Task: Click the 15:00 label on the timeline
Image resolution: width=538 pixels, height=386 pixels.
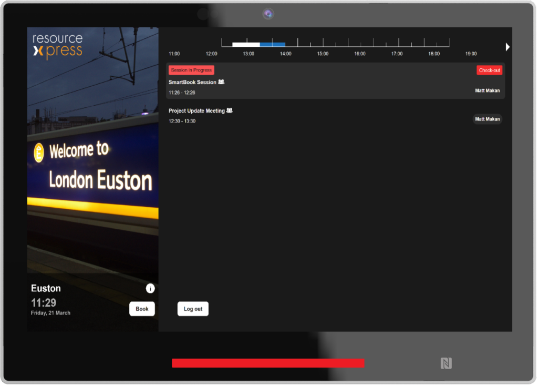Action: [x=323, y=54]
